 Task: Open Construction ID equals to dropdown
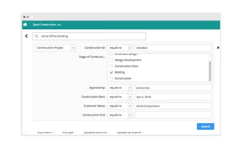[120, 48]
